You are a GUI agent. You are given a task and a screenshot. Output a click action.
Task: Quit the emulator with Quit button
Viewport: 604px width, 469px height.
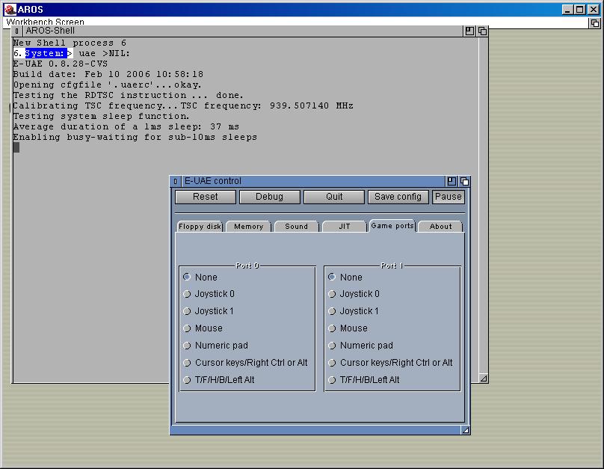(334, 197)
